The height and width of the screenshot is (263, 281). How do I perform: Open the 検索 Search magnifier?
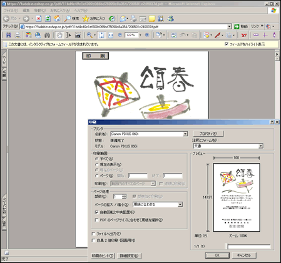(71, 19)
